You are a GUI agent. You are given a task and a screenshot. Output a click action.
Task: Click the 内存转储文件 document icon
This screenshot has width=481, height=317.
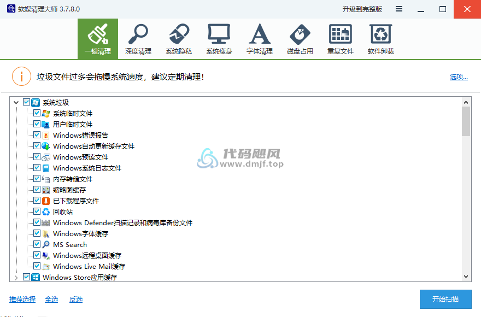click(x=46, y=179)
